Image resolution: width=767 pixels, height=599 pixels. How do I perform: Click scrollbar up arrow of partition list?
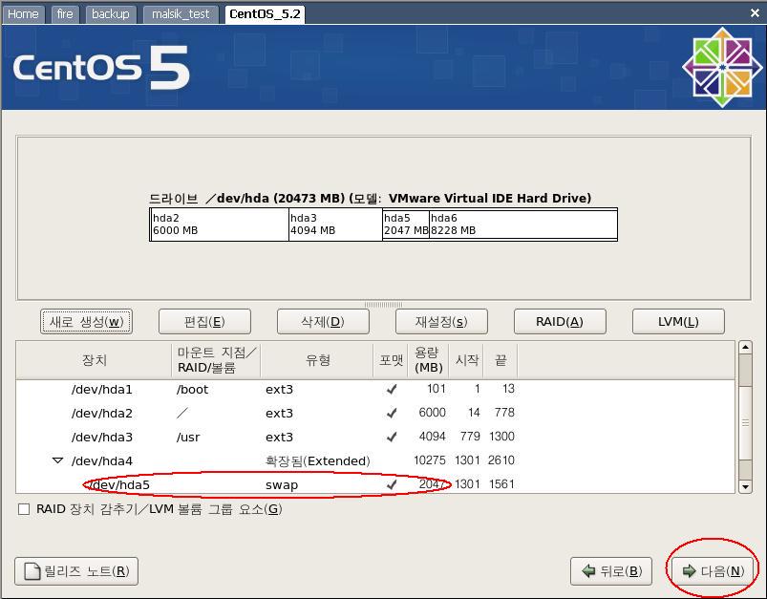745,347
